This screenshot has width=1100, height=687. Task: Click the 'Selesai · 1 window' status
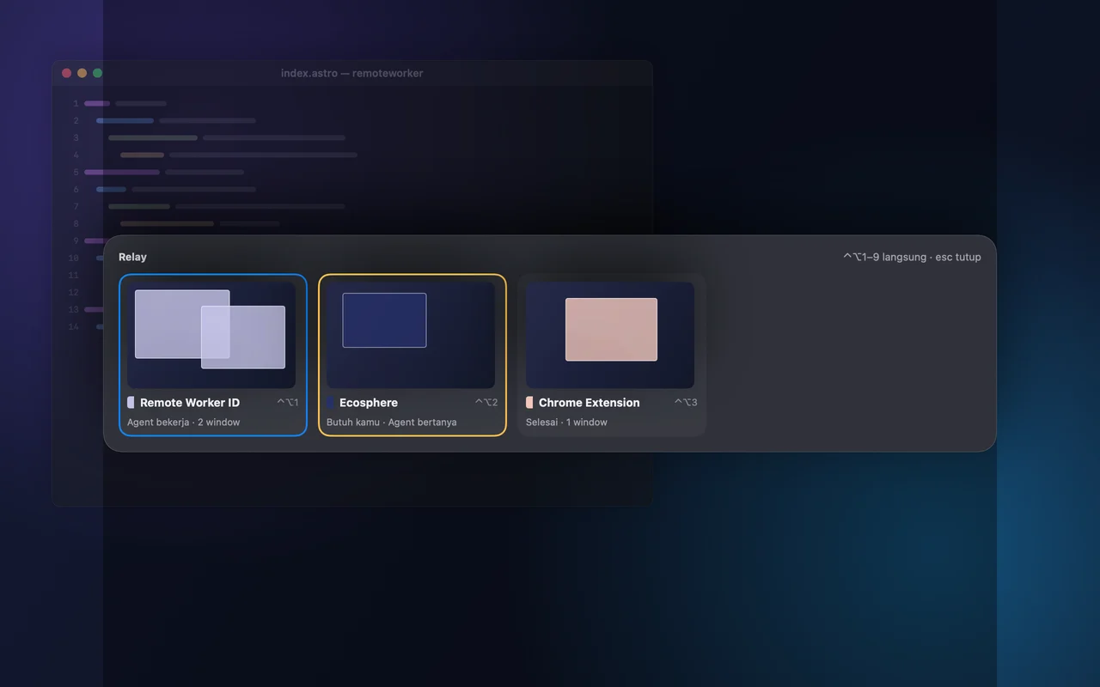coord(566,422)
